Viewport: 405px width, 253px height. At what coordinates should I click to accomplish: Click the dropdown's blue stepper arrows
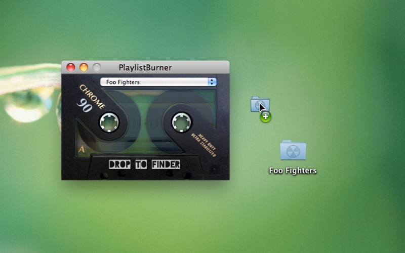pyautogui.click(x=212, y=82)
